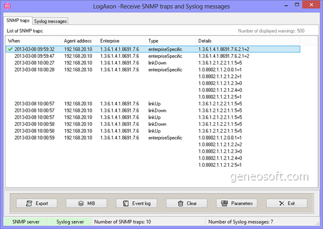Select the trap at 2013-03-08 10:00:27
323x229 pixels.
coord(153,63)
